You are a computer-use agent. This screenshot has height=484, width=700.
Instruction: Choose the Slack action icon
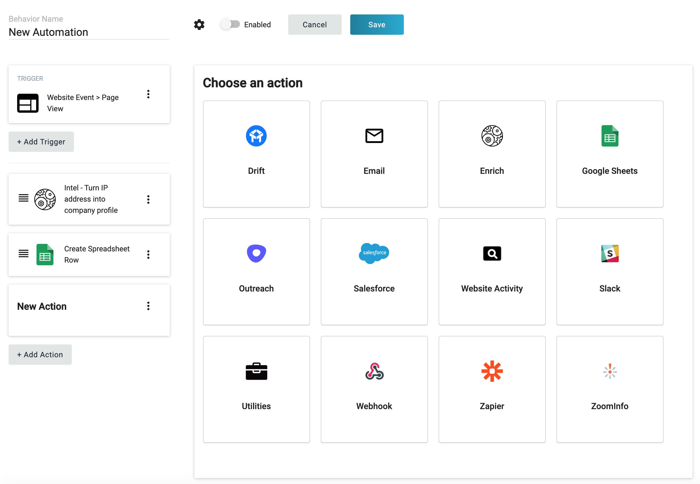coord(610,253)
